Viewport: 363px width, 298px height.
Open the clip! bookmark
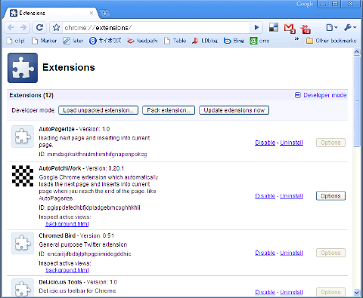(x=16, y=41)
